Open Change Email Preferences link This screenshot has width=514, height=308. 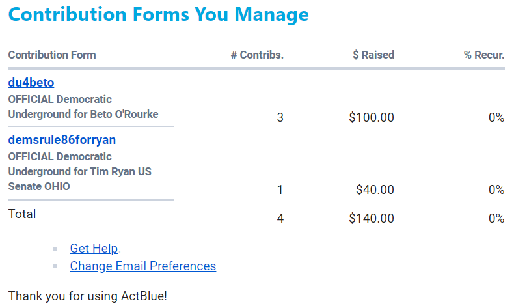[x=142, y=266]
